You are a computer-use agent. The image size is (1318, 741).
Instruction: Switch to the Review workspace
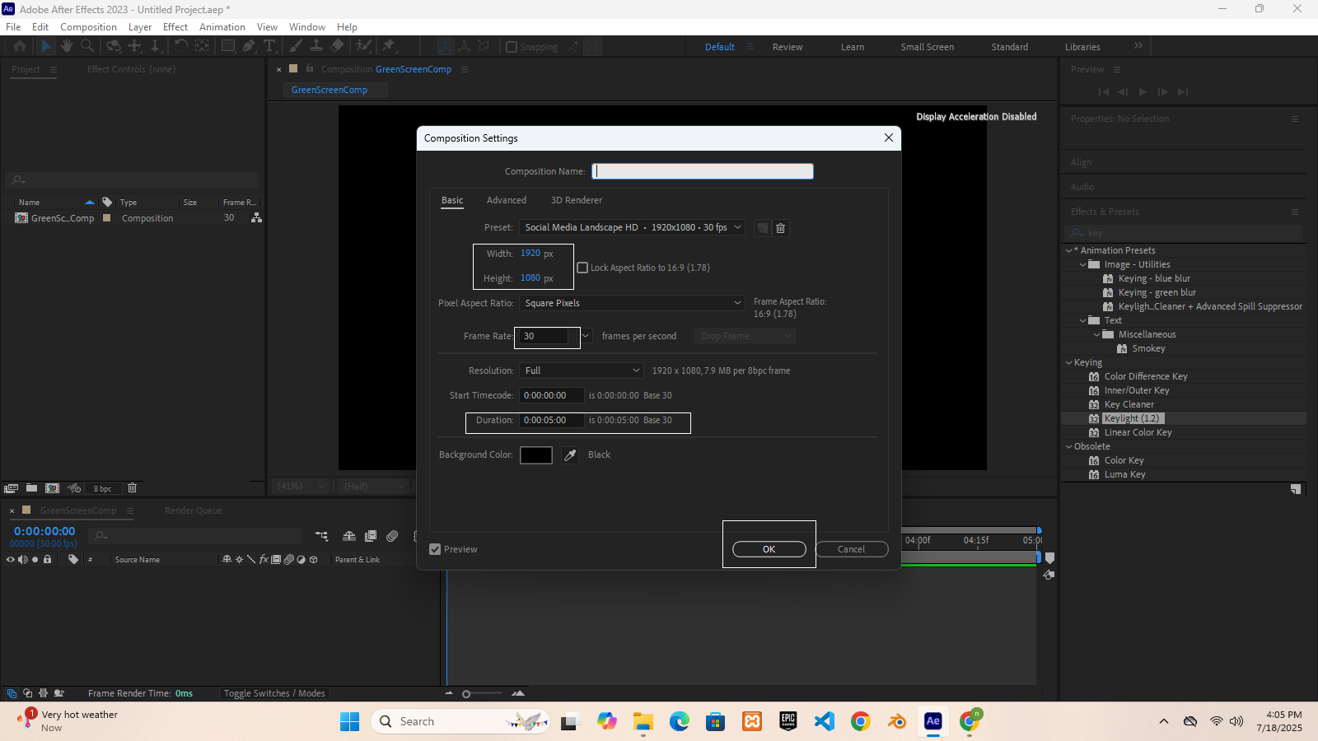tap(788, 47)
